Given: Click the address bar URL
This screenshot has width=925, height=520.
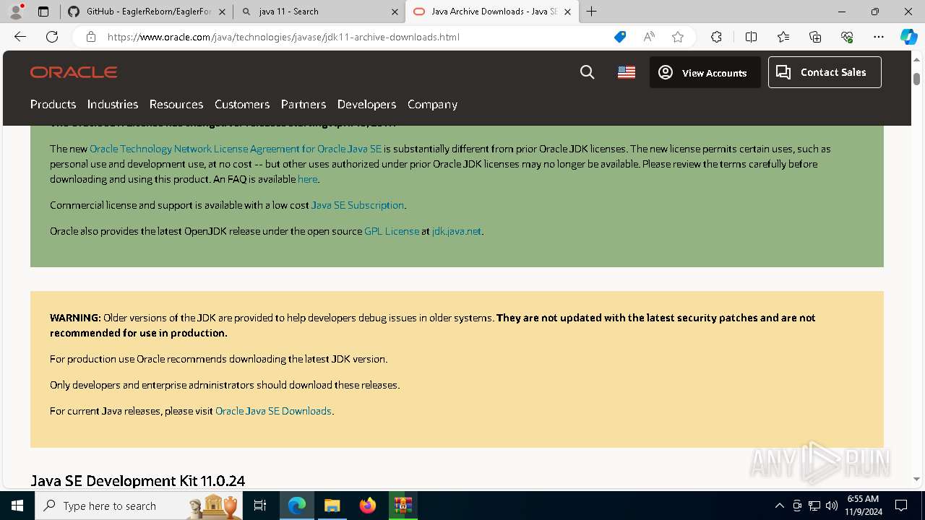Looking at the screenshot, I should tap(283, 37).
